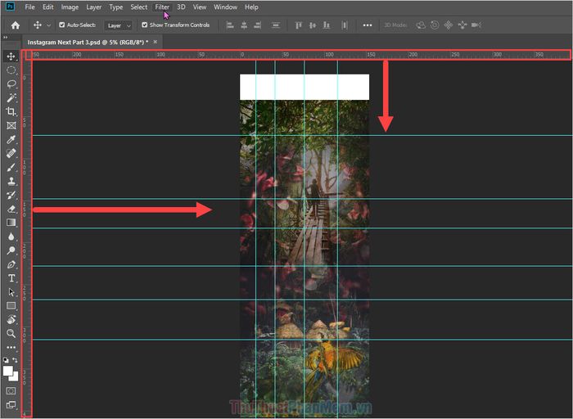Image resolution: width=573 pixels, height=419 pixels.
Task: Swap foreground and background colors
Action: coord(15,360)
